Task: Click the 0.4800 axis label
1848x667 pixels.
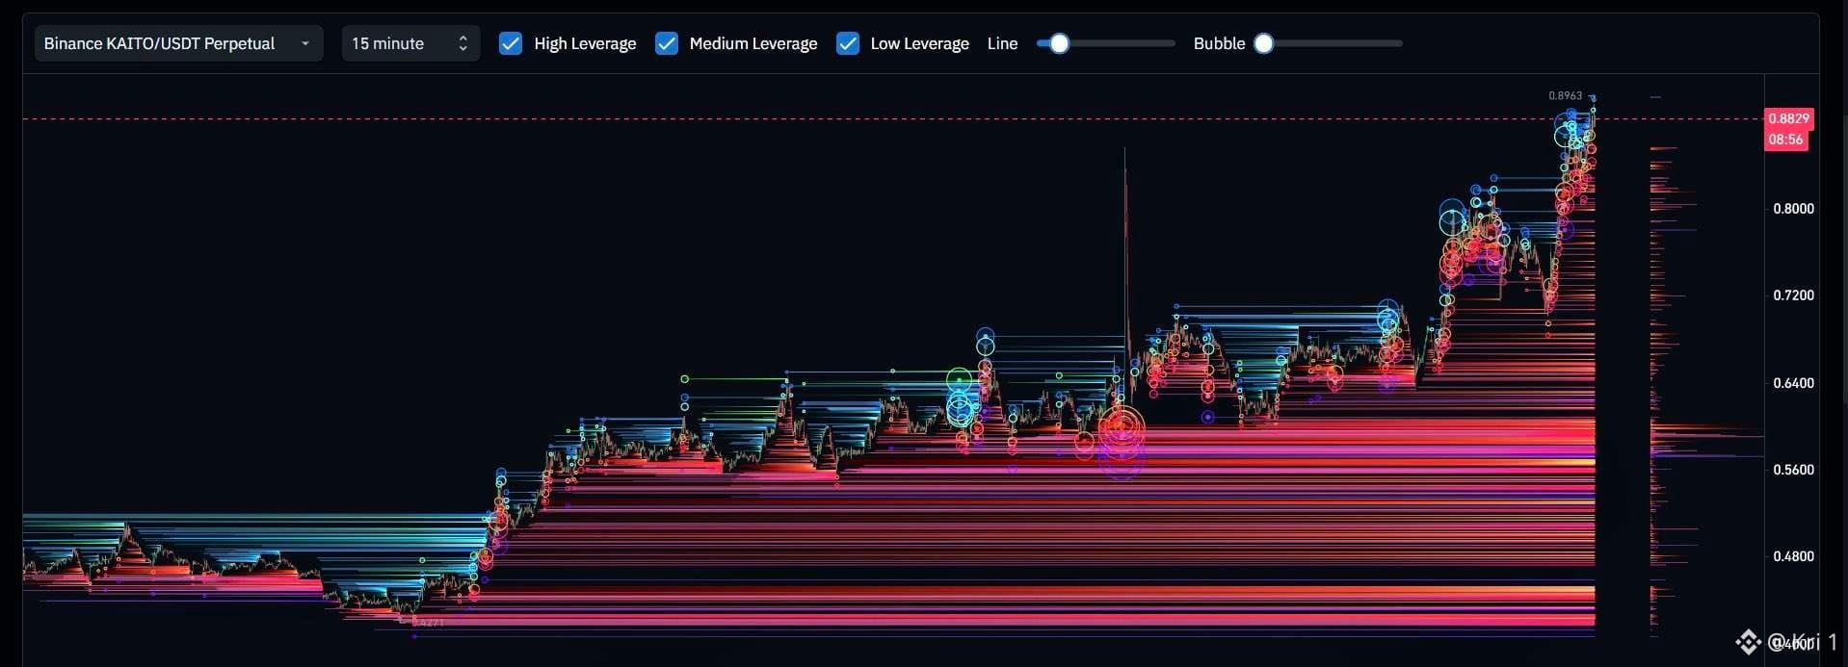Action: click(1793, 555)
